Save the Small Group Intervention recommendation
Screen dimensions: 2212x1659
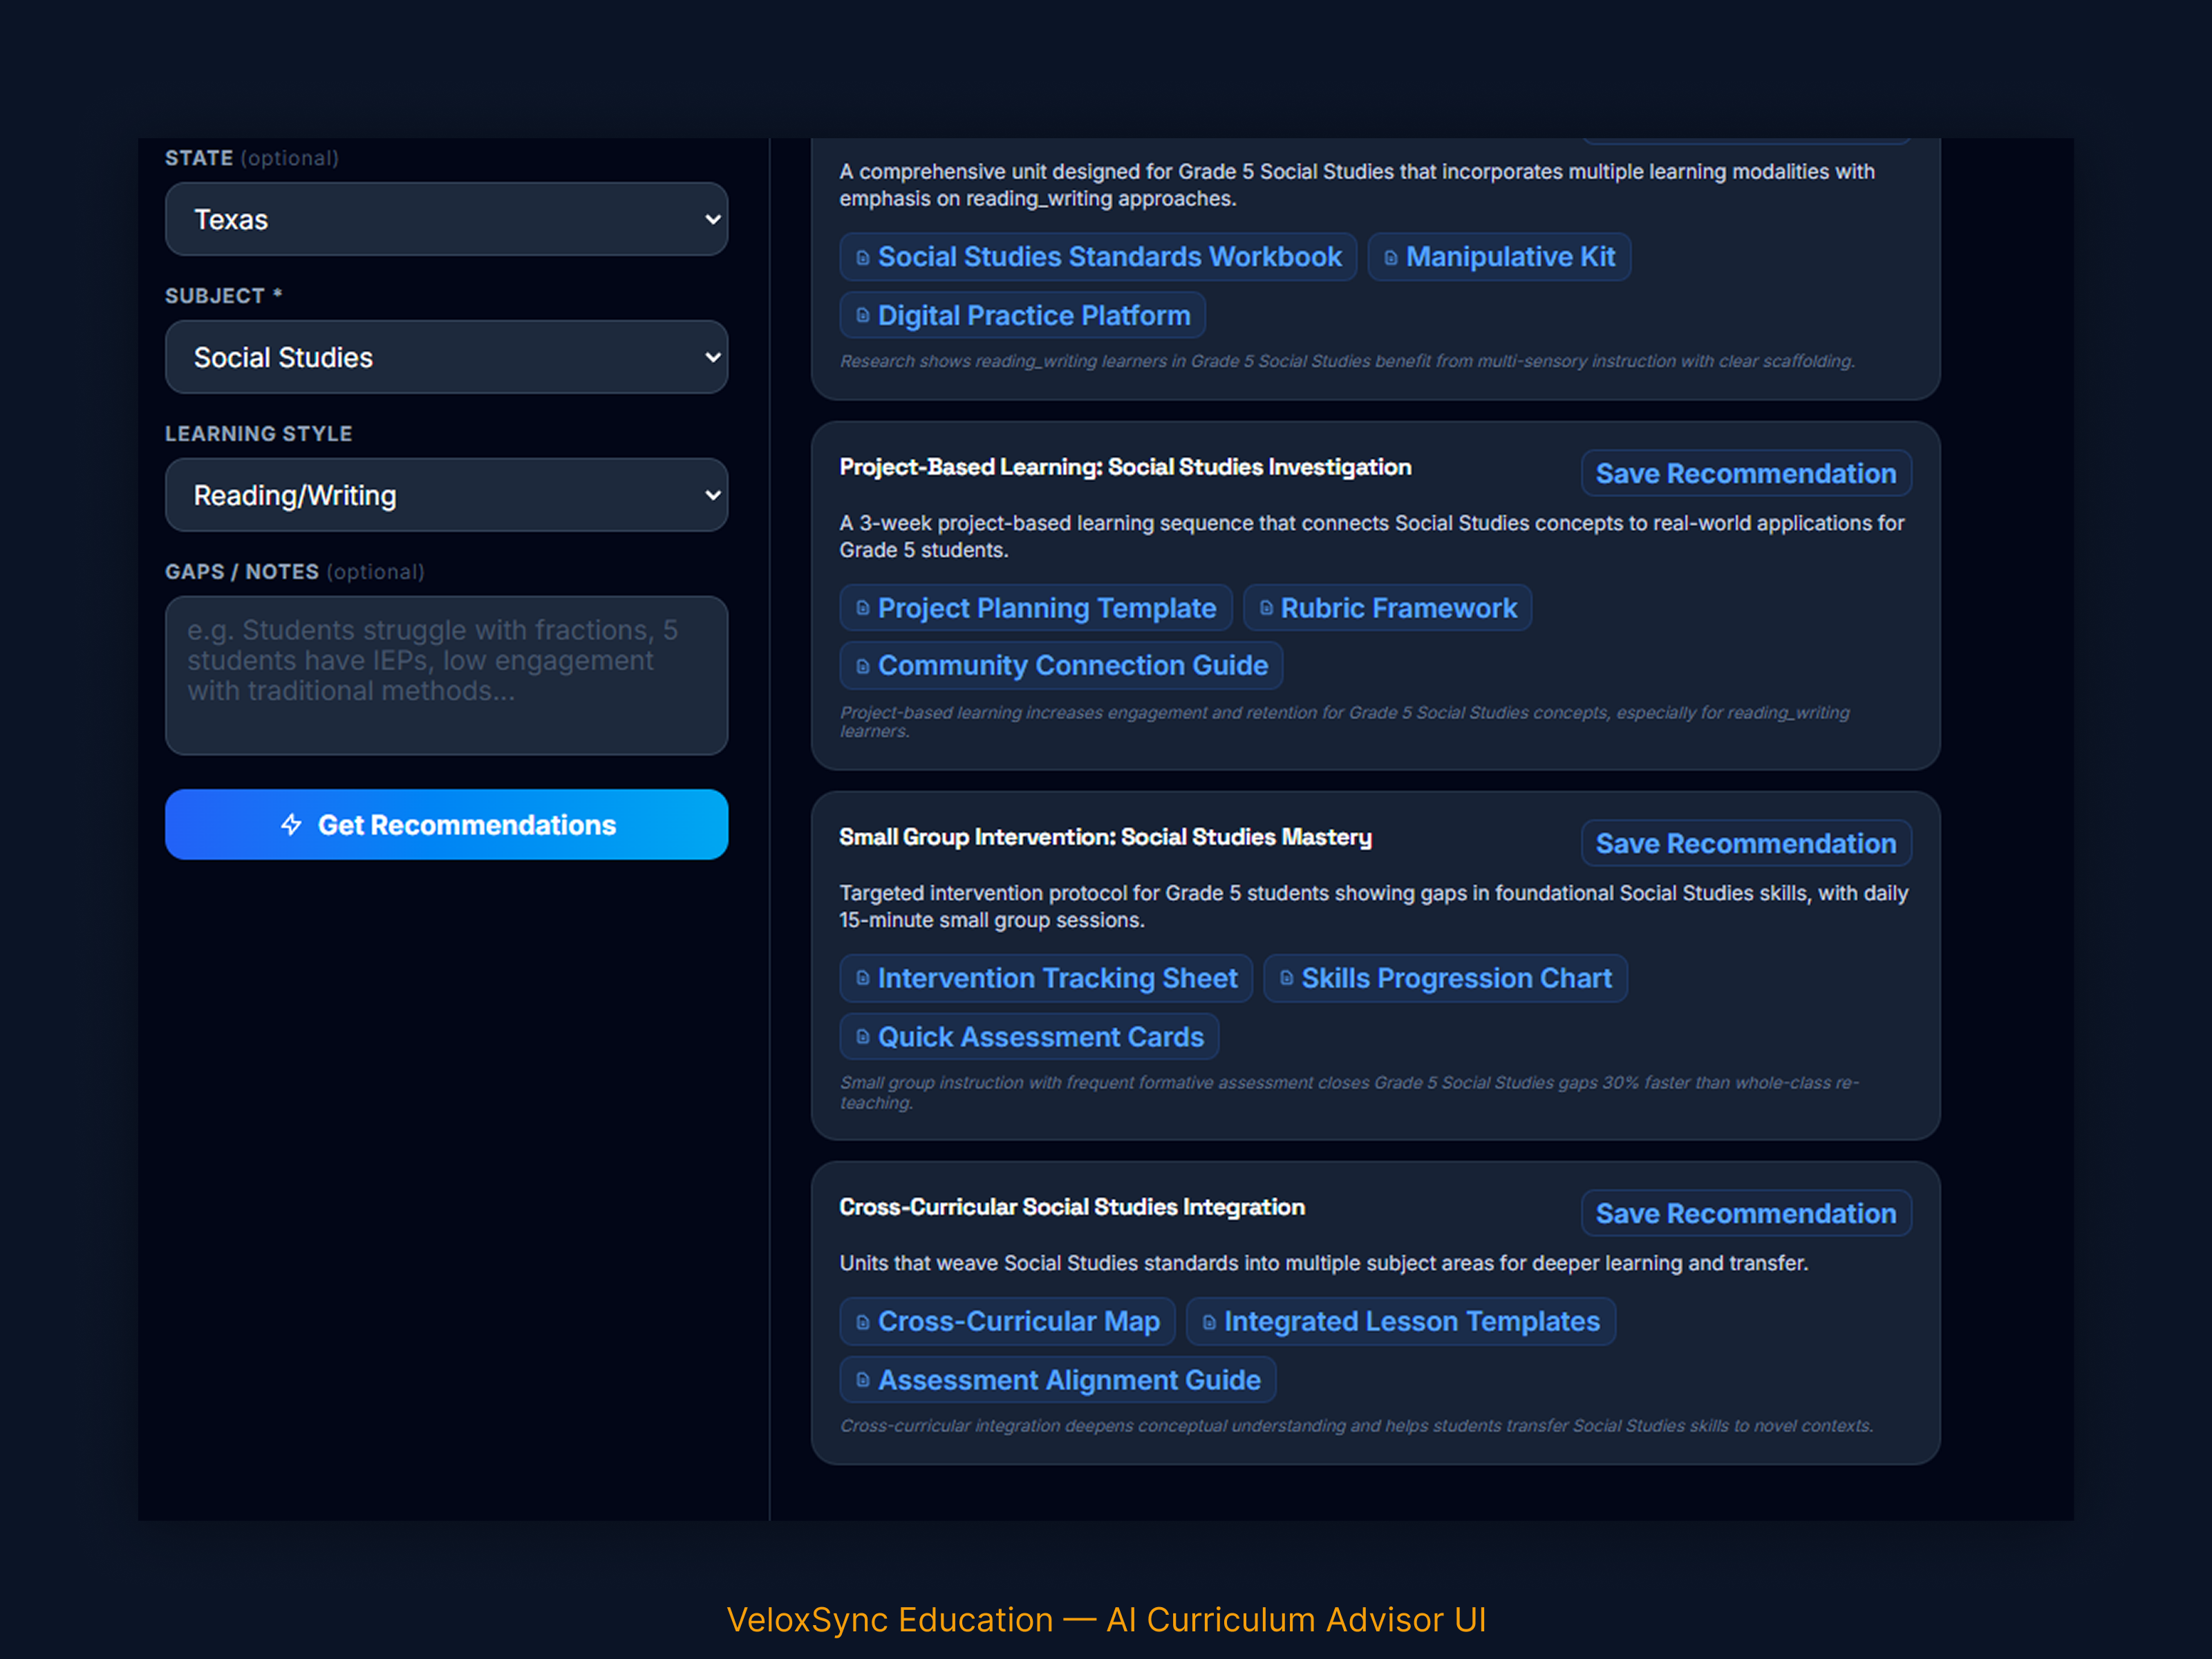click(1745, 844)
